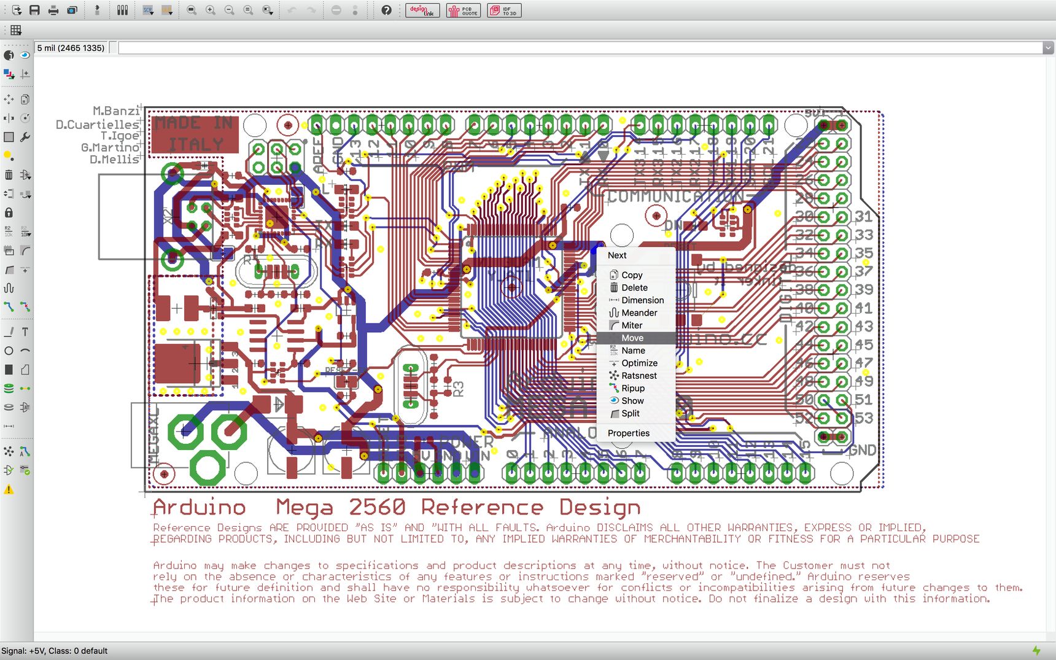Run the DRC design rule check tool
This screenshot has width=1056, height=660.
click(25, 470)
